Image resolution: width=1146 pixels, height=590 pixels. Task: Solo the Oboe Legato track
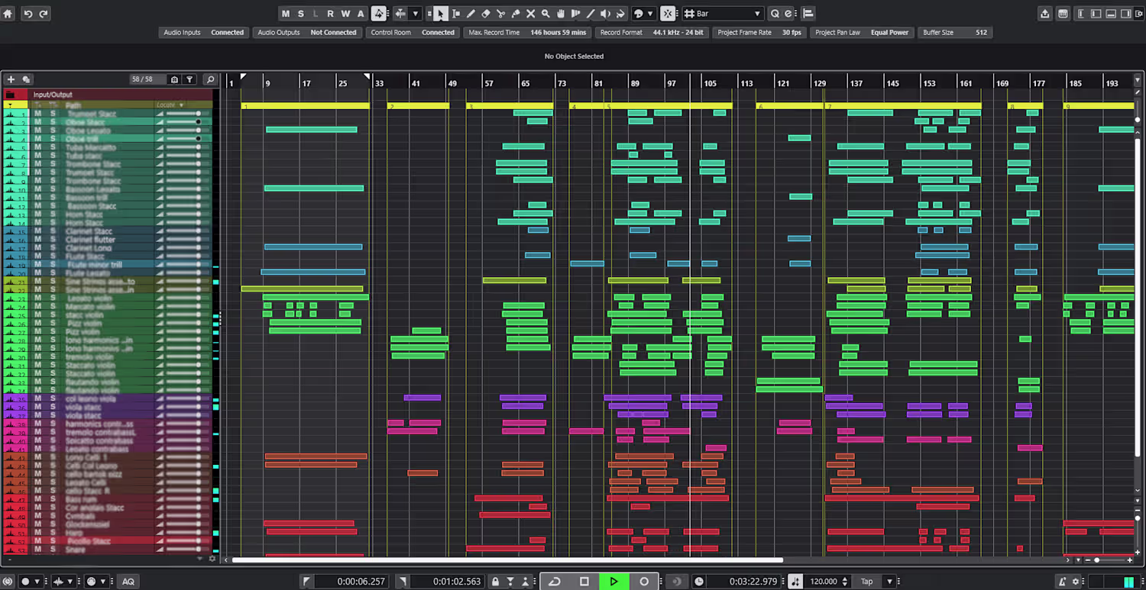pos(53,131)
